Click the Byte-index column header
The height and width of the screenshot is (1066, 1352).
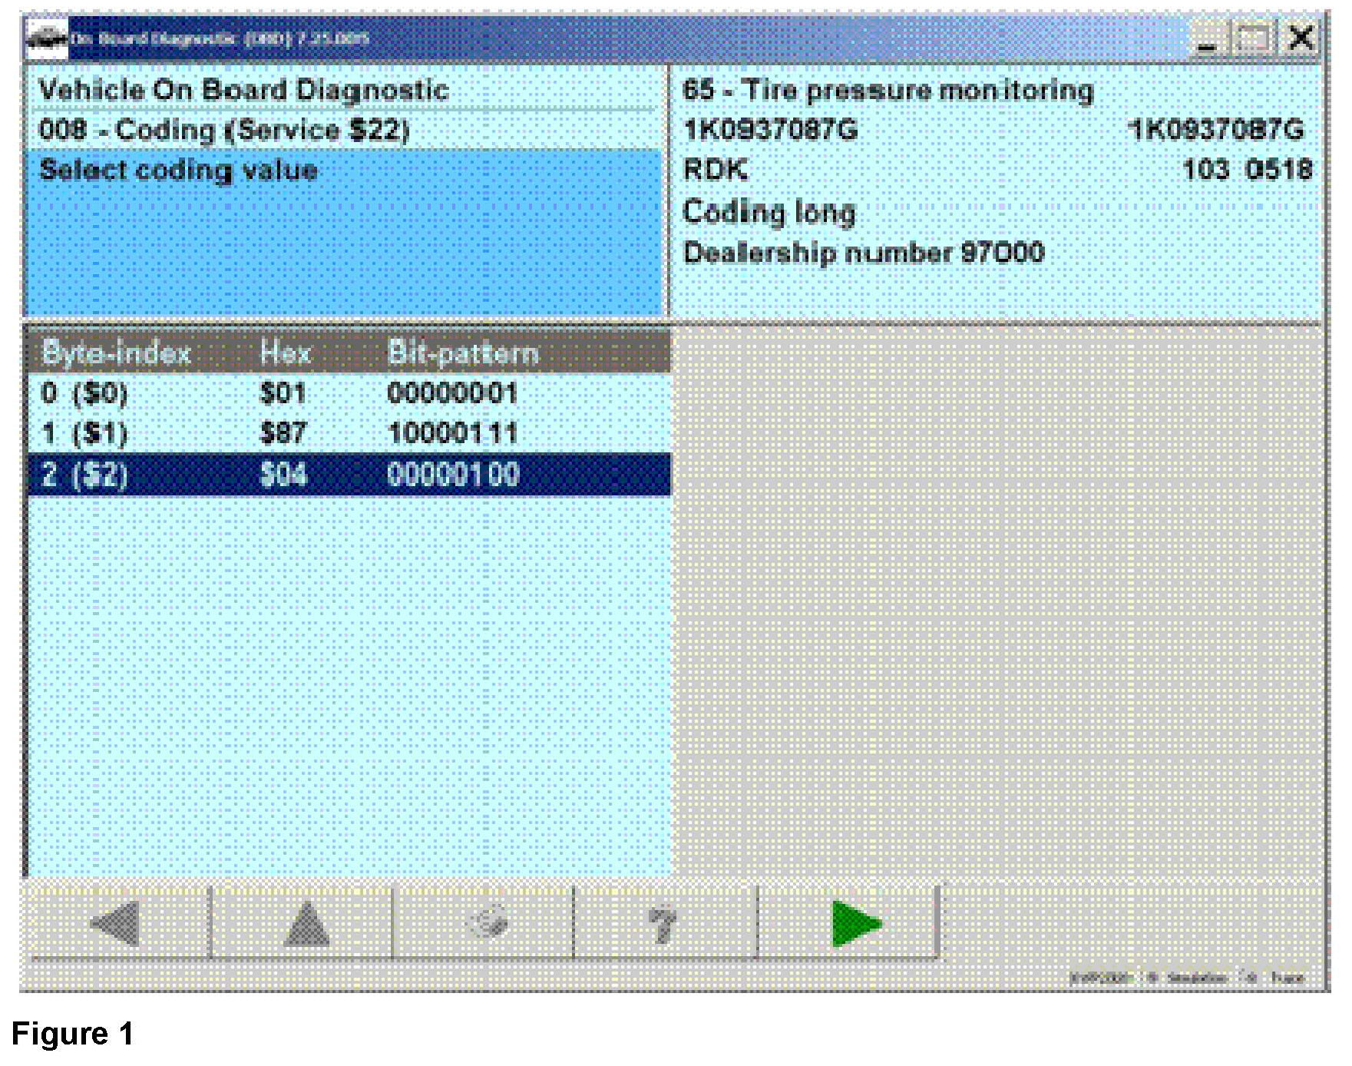pos(116,353)
